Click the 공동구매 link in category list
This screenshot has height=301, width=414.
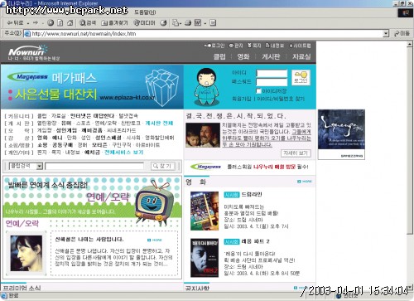tap(63, 145)
